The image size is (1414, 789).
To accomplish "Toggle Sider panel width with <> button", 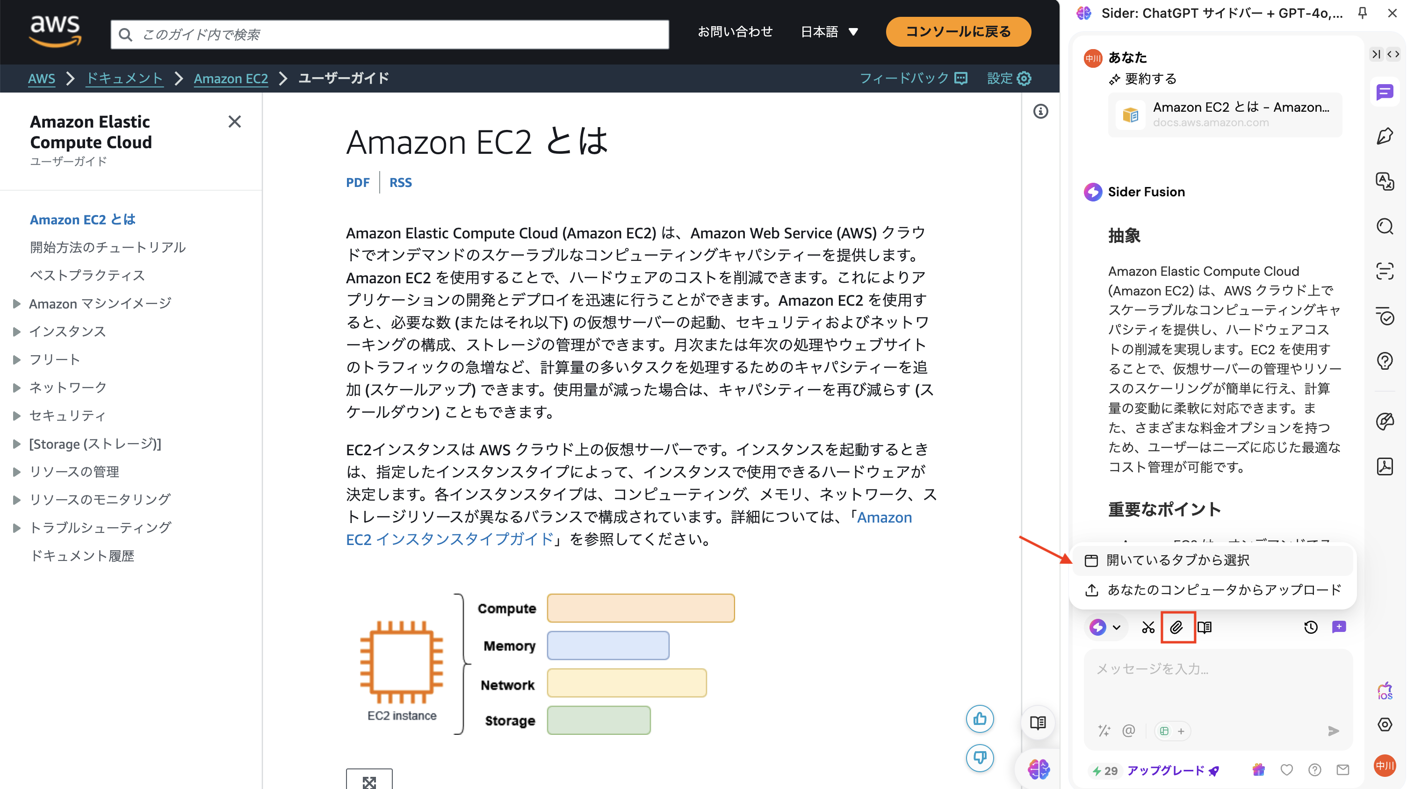I will click(1393, 54).
